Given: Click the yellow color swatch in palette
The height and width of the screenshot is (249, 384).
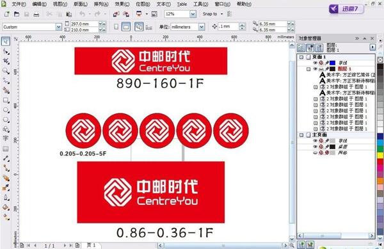Looking at the screenshot, I should (380, 156).
